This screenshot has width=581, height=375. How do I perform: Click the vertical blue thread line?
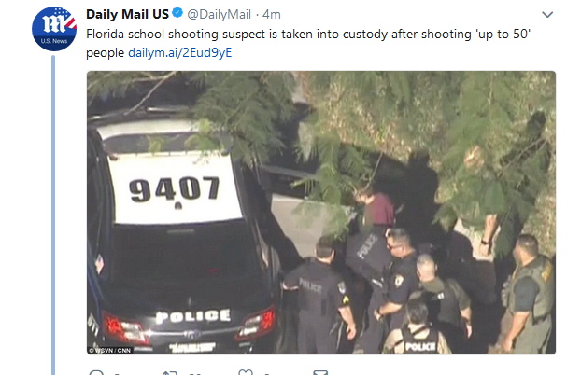(x=53, y=215)
